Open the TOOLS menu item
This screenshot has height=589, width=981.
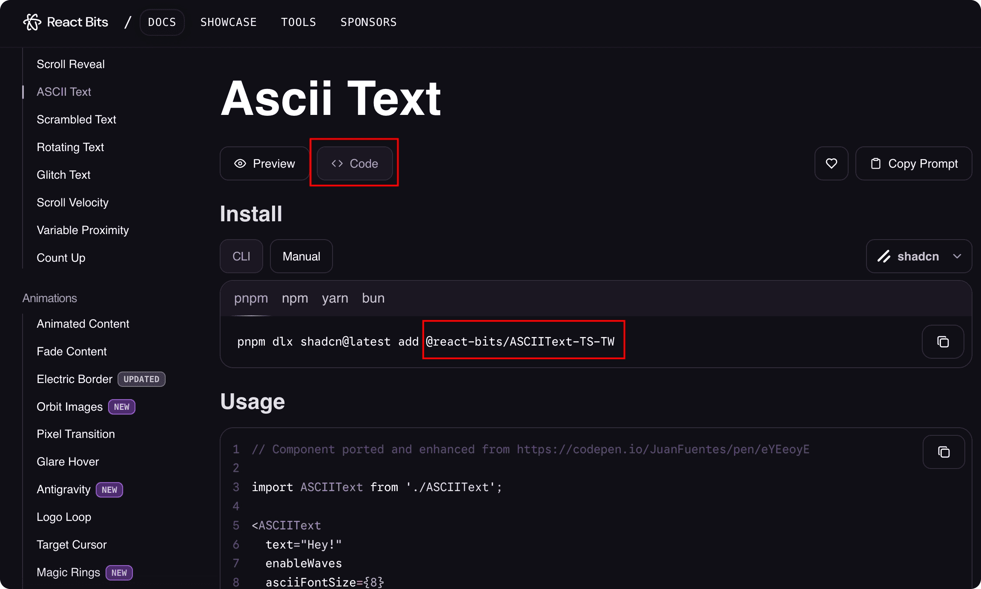(298, 22)
